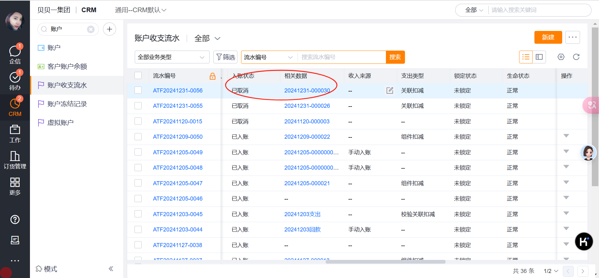Open the 企信 messaging icon
599x278 pixels.
point(15,54)
